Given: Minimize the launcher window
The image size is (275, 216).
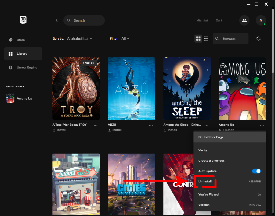Looking at the screenshot, I should (248, 4).
